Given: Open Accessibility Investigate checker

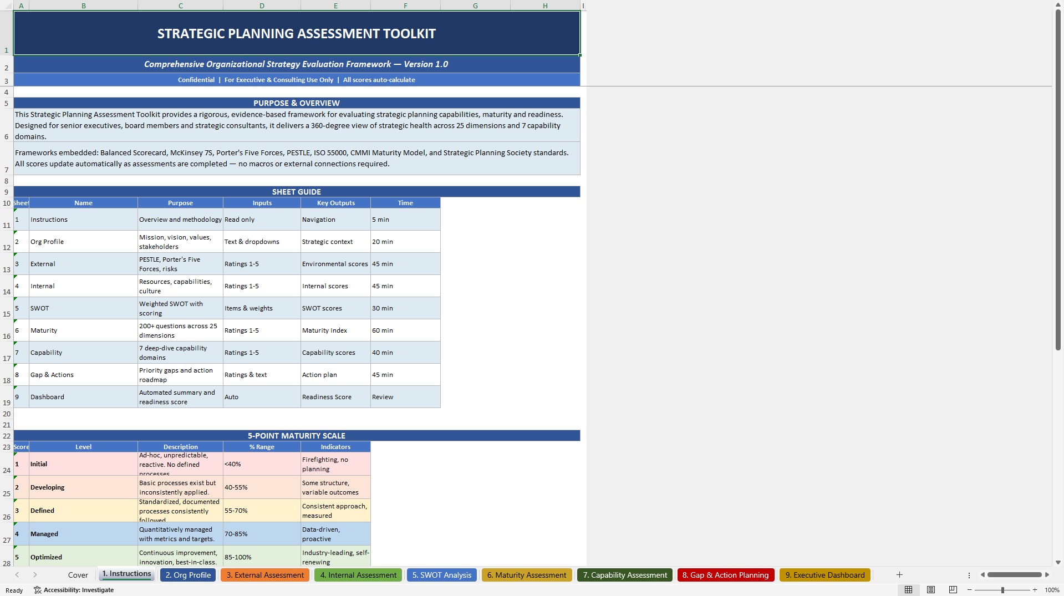Looking at the screenshot, I should 74,590.
